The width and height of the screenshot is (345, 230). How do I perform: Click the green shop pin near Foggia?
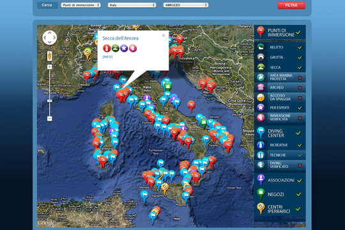204,123
